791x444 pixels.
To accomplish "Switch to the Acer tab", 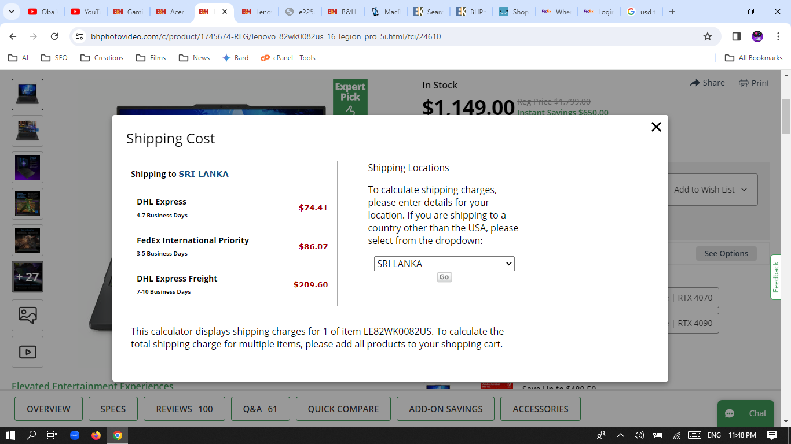I will tap(171, 12).
